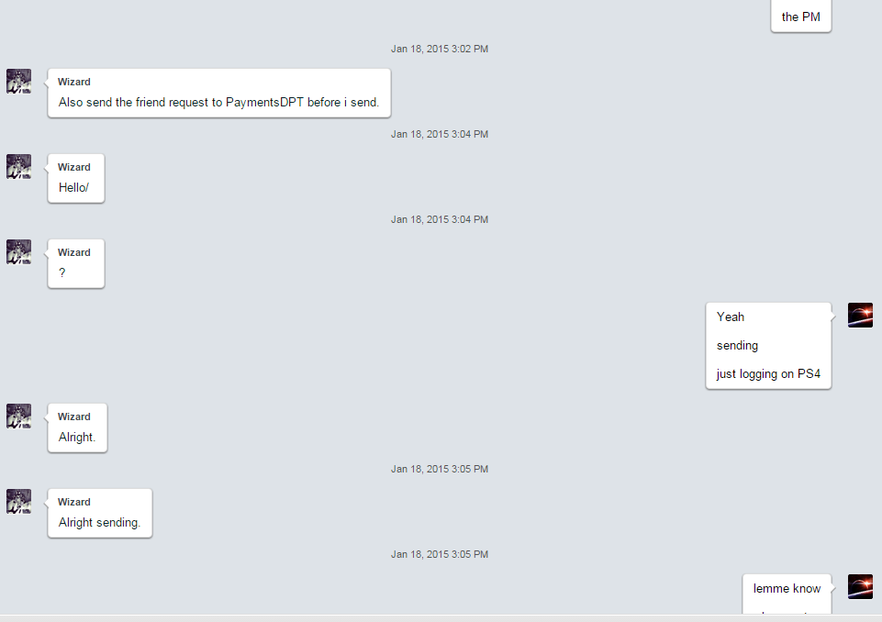
Task: Click Wizard name above 'Also send the friend request'
Action: (x=73, y=82)
